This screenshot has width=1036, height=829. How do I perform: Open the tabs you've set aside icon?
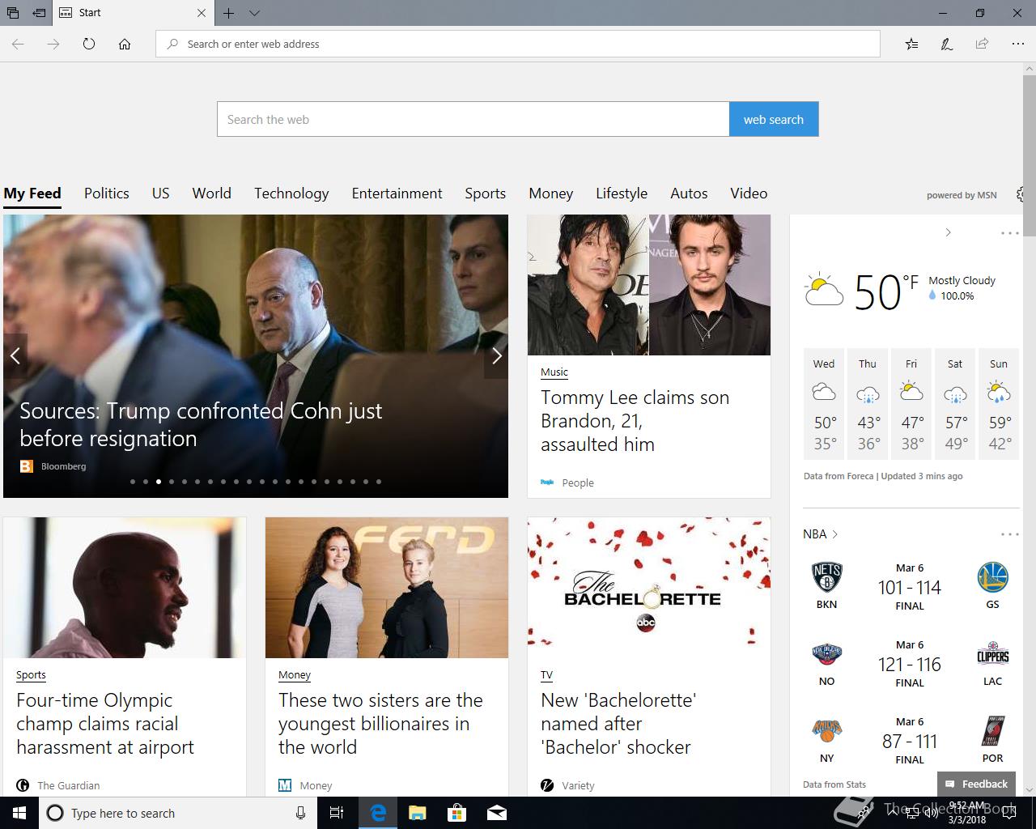pyautogui.click(x=13, y=13)
